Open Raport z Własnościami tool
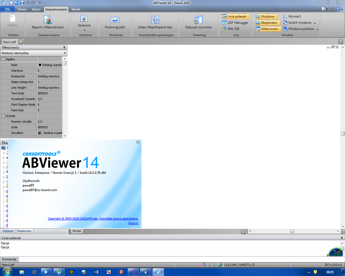Screen dimensions: 345x276 [48, 22]
